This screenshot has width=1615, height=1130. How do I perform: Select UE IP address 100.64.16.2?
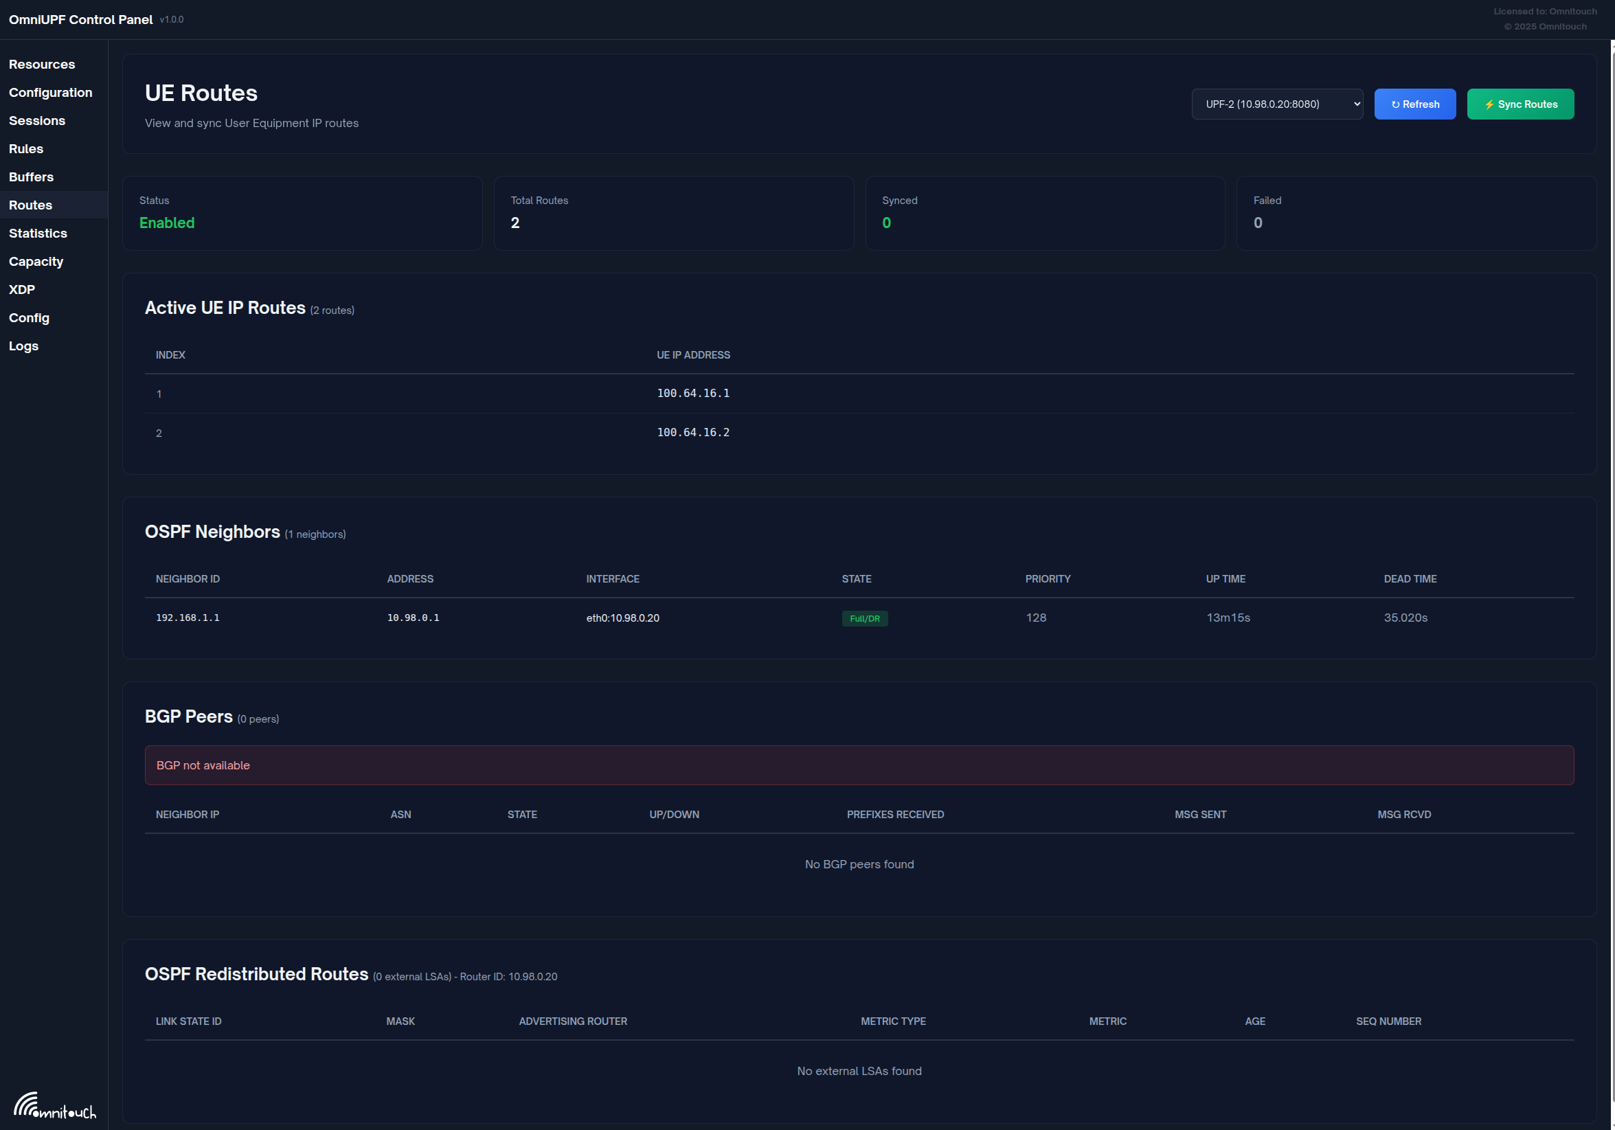(693, 433)
